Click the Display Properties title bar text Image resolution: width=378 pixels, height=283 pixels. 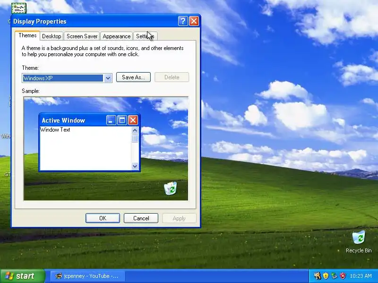[40, 21]
